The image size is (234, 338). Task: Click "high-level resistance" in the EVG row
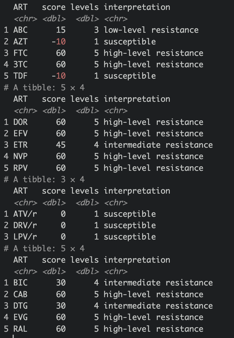(x=153, y=317)
